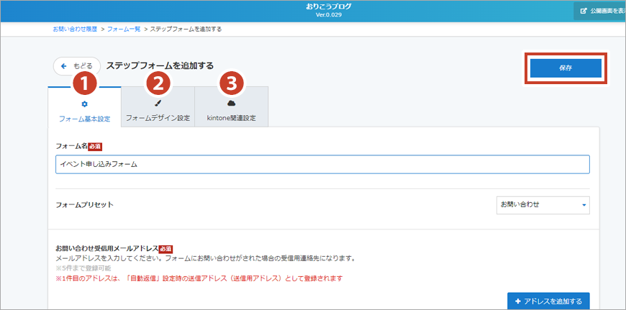Click the red number 1 step marker

[85, 83]
